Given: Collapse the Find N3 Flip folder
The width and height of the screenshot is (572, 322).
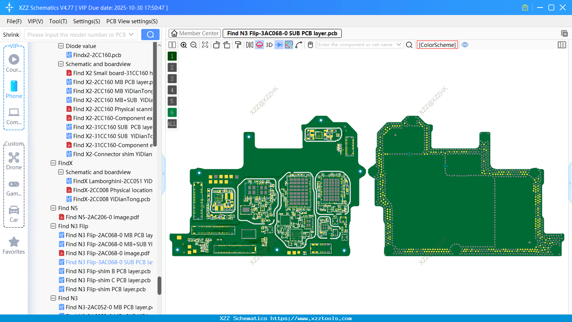Looking at the screenshot, I should (53, 226).
